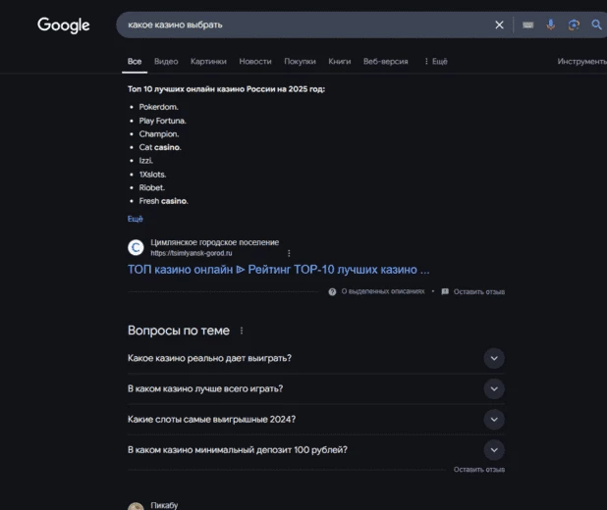Expand Какие слоты самые выигрышные 2024?
This screenshot has height=510, width=607.
[x=316, y=420]
